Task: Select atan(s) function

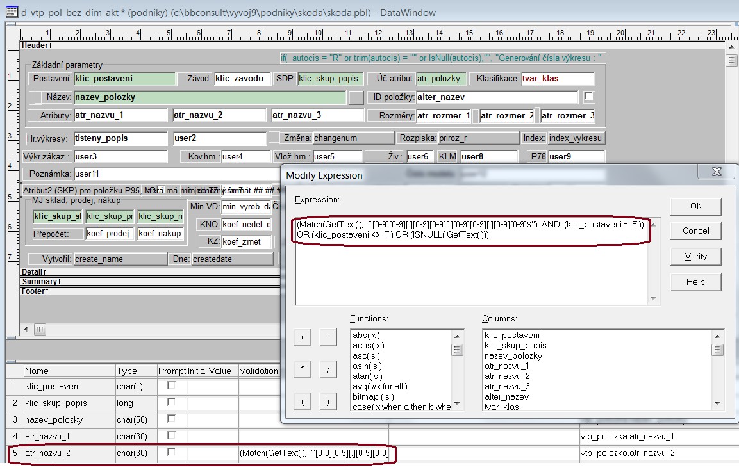Action: pos(367,377)
